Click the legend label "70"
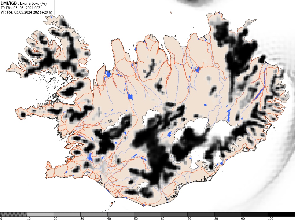 (189, 219)
